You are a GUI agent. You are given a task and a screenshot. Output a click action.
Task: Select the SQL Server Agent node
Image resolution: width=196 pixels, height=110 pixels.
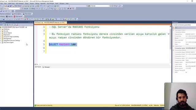[8, 42]
